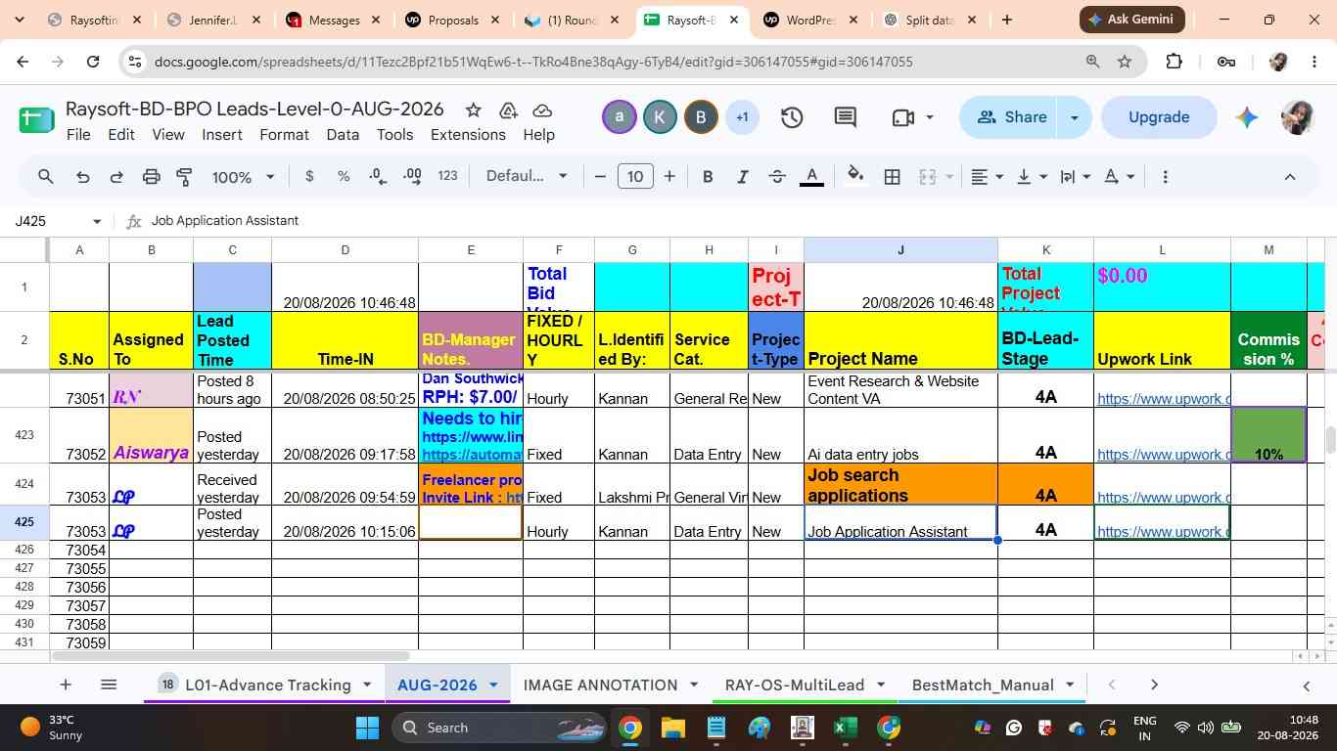Switch to IMAGE ANNOTATION sheet tab
1337x751 pixels.
600,685
